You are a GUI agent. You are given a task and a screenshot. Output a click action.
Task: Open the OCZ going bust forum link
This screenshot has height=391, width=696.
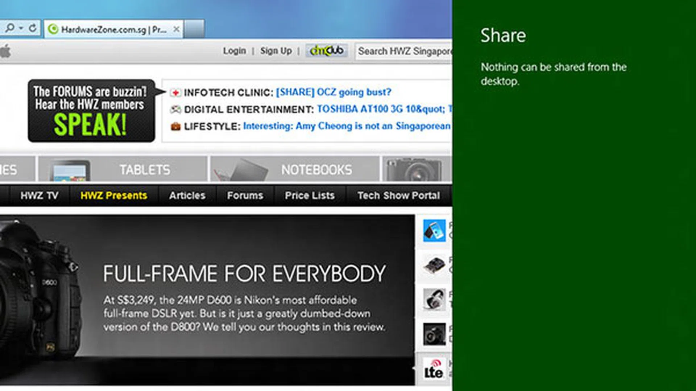pyautogui.click(x=333, y=92)
